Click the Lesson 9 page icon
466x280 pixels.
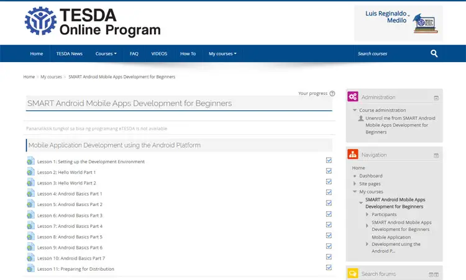[x=30, y=246]
